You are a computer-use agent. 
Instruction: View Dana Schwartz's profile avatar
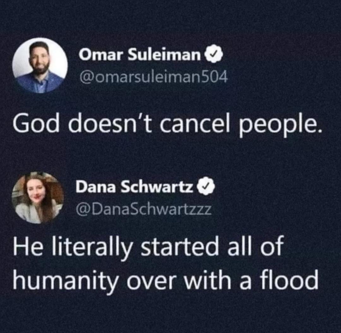point(38,198)
